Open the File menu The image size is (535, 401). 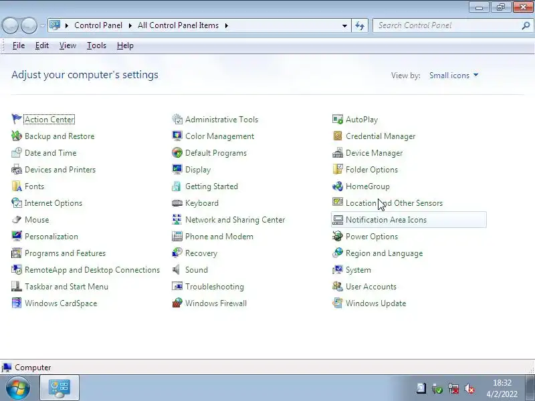[x=19, y=45]
